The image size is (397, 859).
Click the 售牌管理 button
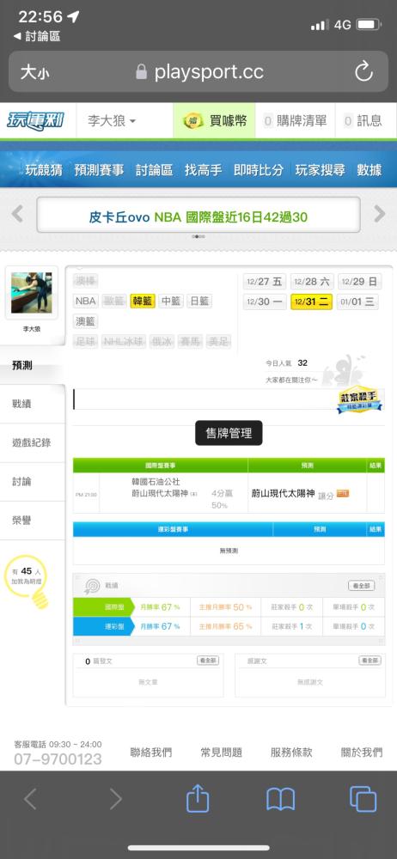pyautogui.click(x=229, y=433)
